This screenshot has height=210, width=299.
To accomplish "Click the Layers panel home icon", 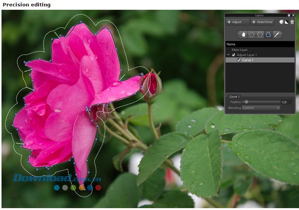I will click(x=289, y=15).
